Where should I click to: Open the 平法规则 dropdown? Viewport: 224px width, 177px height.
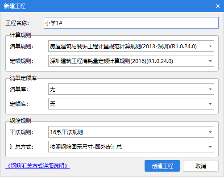click(131, 132)
